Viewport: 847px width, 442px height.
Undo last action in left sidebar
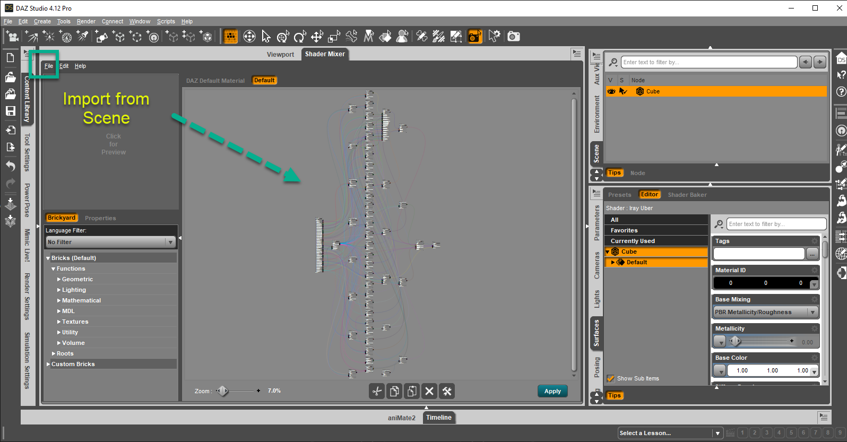(x=10, y=166)
